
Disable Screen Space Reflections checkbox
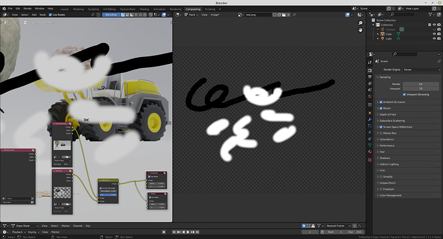click(x=381, y=127)
